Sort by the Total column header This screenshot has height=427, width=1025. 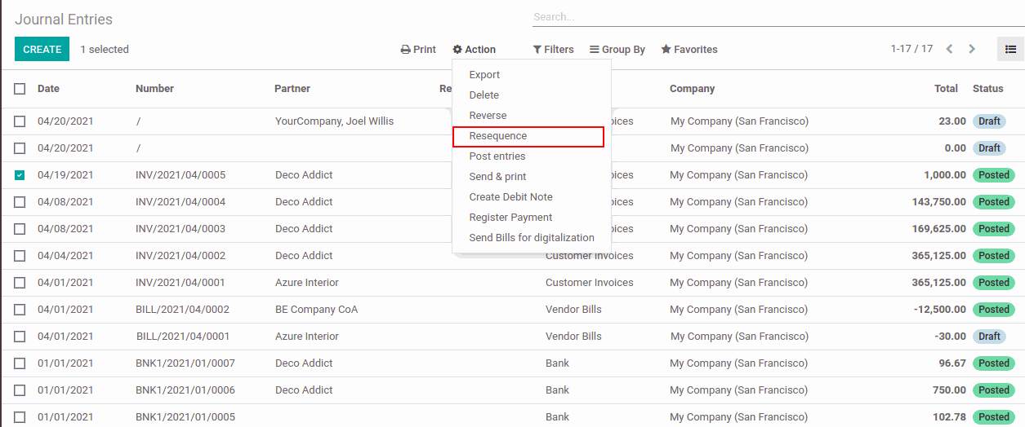pos(946,89)
